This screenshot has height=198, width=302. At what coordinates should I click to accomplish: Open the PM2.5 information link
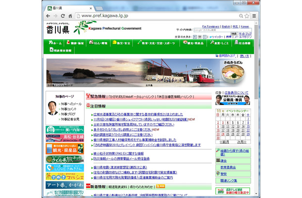118,154
